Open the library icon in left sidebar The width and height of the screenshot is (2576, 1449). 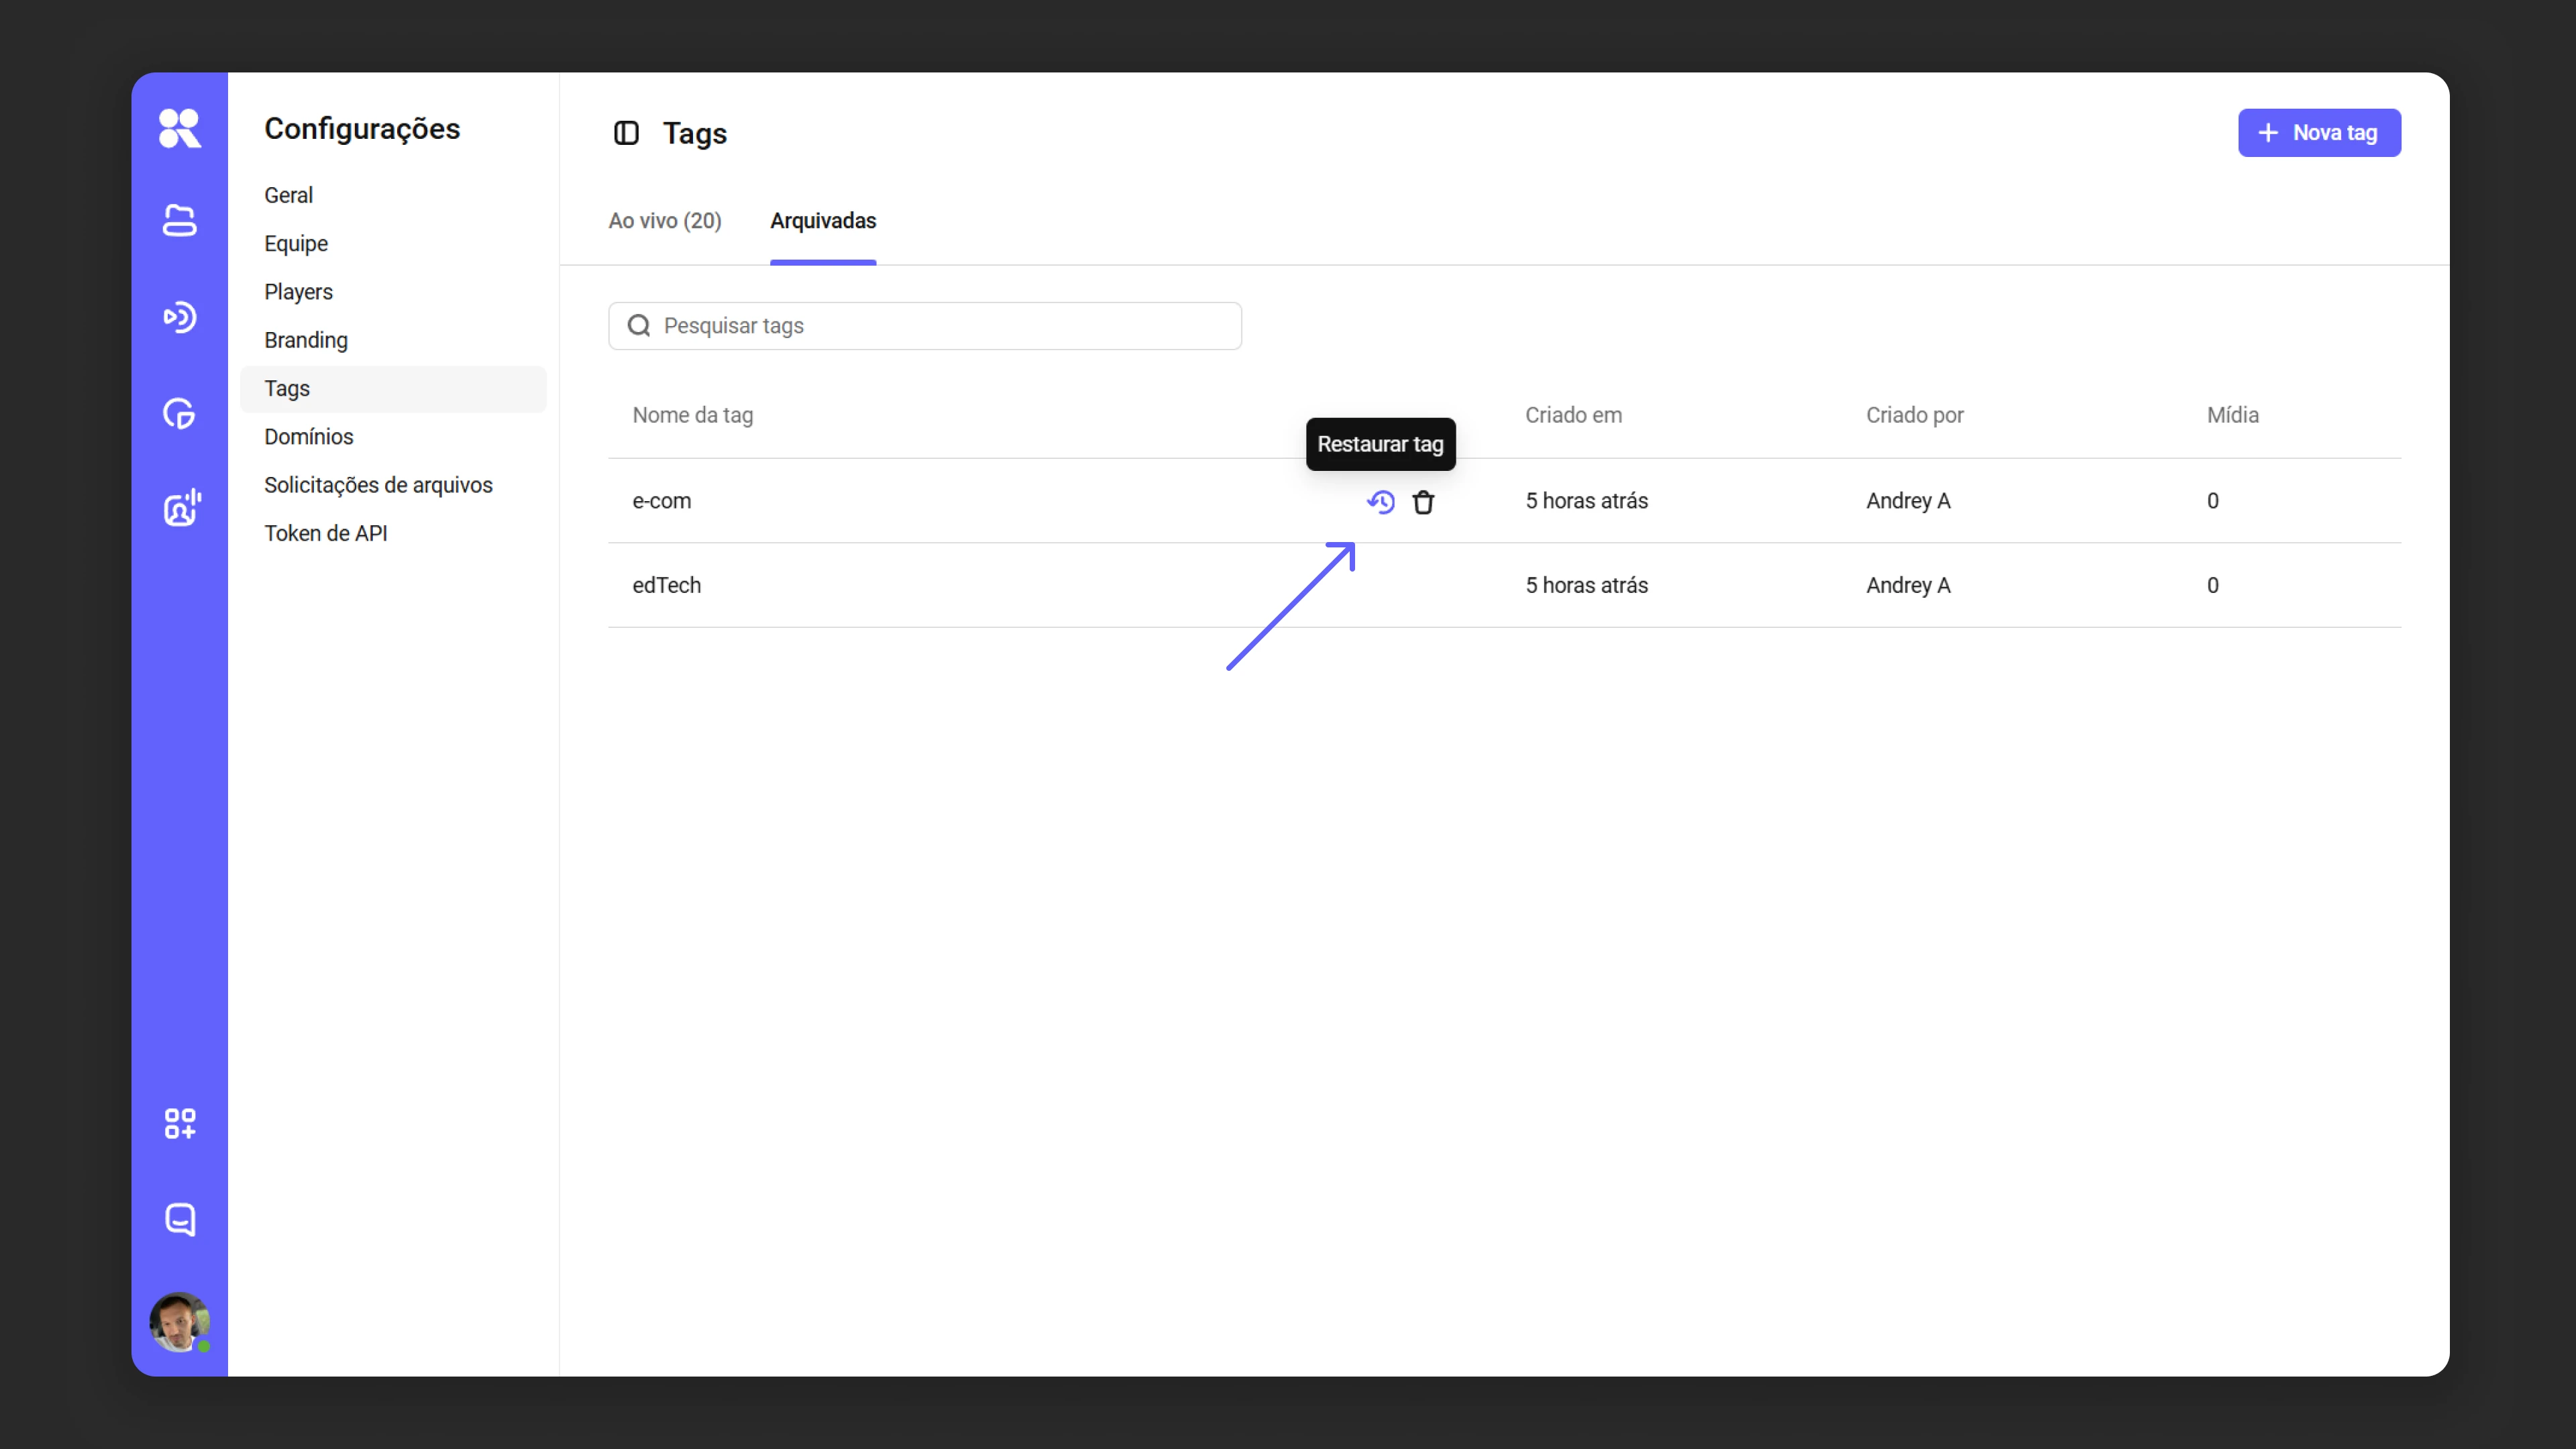click(180, 220)
